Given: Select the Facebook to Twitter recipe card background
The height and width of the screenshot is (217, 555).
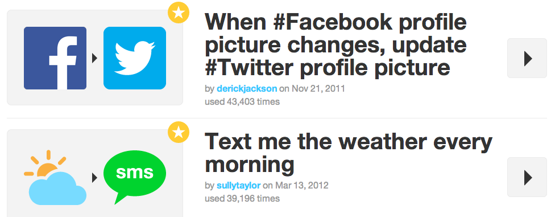Looking at the screenshot, I should pos(95,58).
